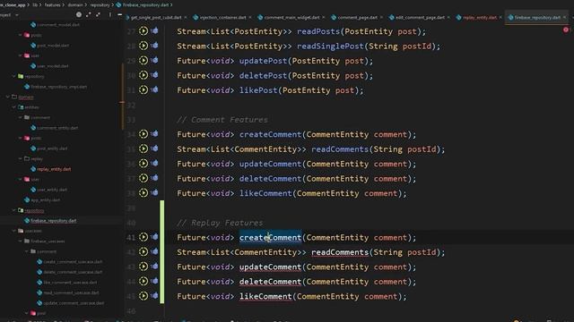This screenshot has width=574, height=322.
Task: Collapse posts folder containing post_model.dart
Action: point(21,35)
